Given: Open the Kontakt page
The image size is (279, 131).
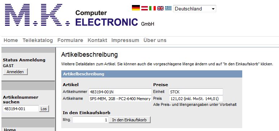Looking at the screenshot, I should click(97, 41).
